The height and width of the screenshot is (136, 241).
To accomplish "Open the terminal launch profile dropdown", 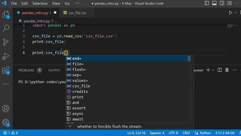I will (x=213, y=70).
